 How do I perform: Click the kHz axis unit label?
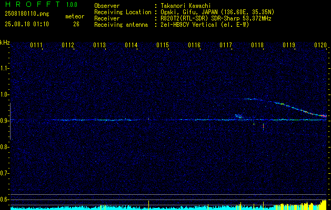5,43
